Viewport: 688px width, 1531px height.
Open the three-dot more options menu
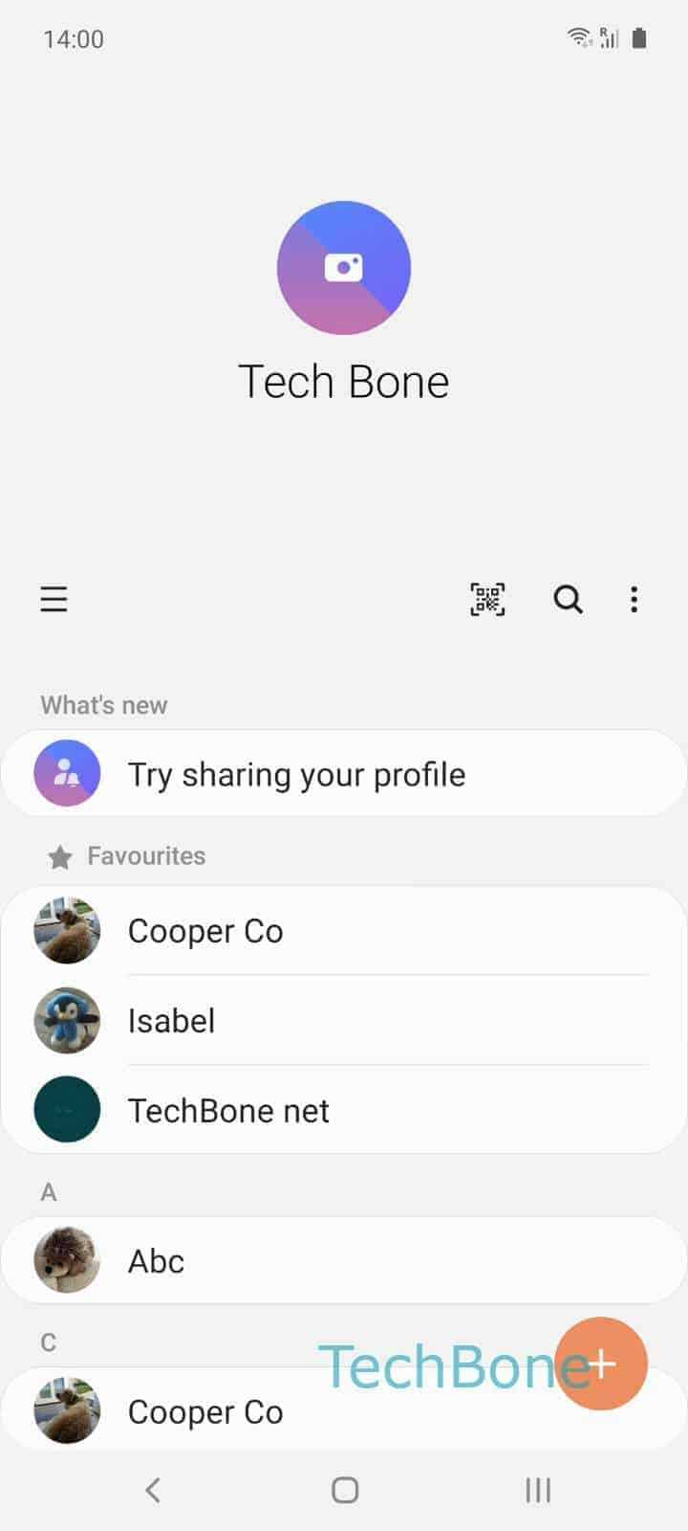click(634, 600)
